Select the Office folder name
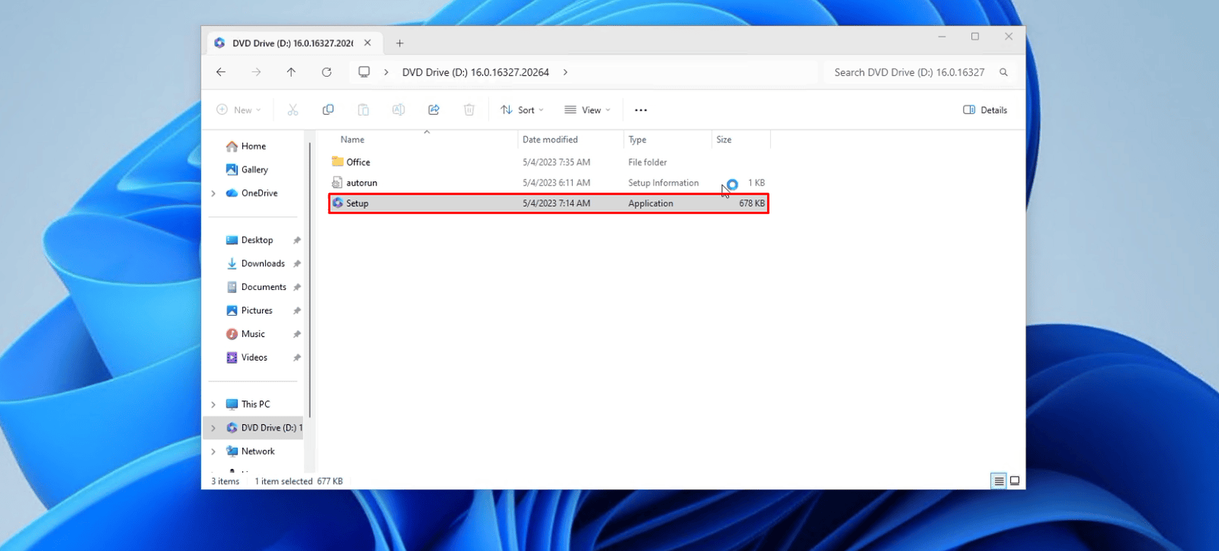 (x=358, y=162)
